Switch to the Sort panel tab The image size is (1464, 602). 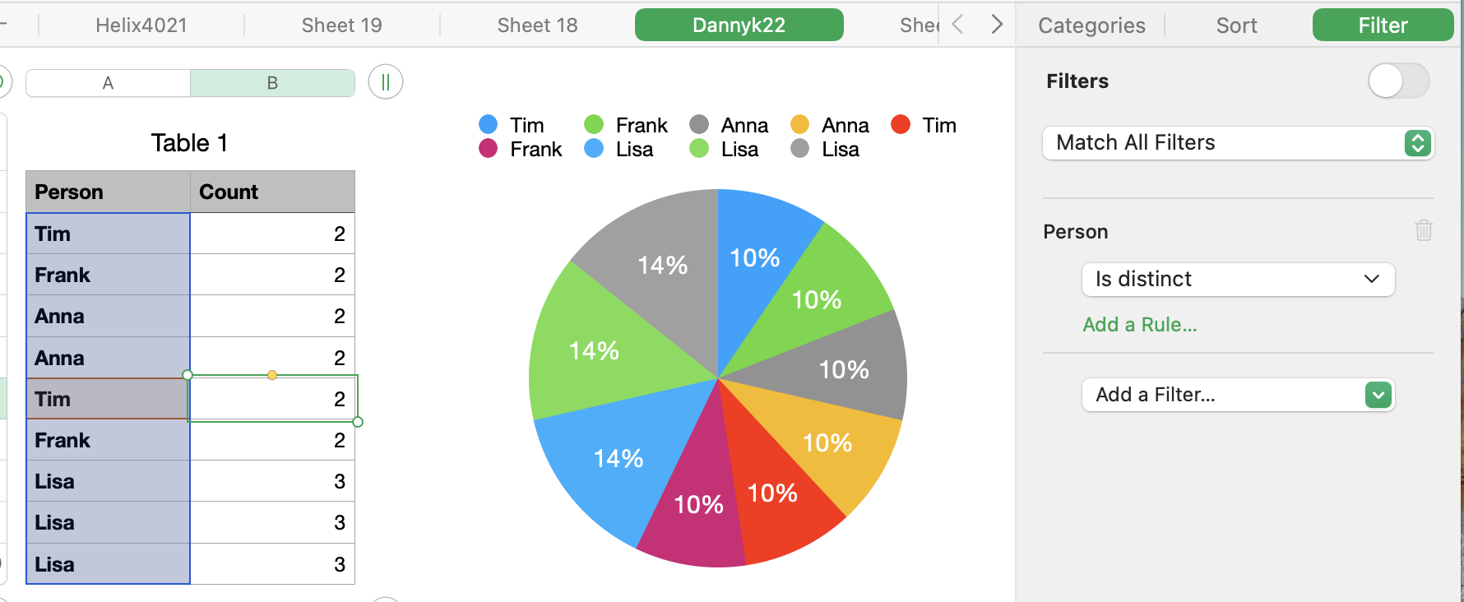point(1236,25)
